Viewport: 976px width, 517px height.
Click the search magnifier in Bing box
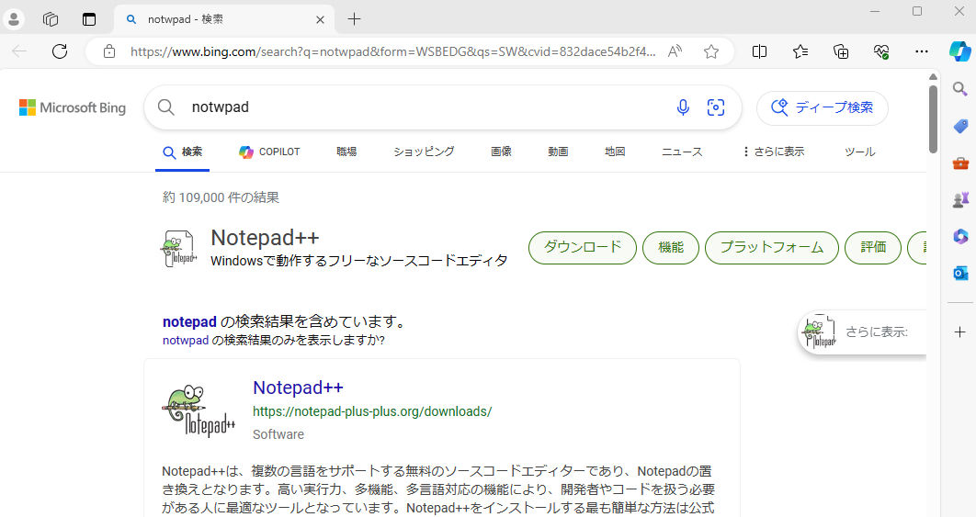click(x=166, y=107)
